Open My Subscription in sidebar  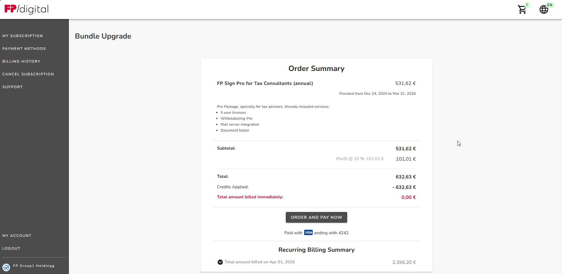(23, 36)
